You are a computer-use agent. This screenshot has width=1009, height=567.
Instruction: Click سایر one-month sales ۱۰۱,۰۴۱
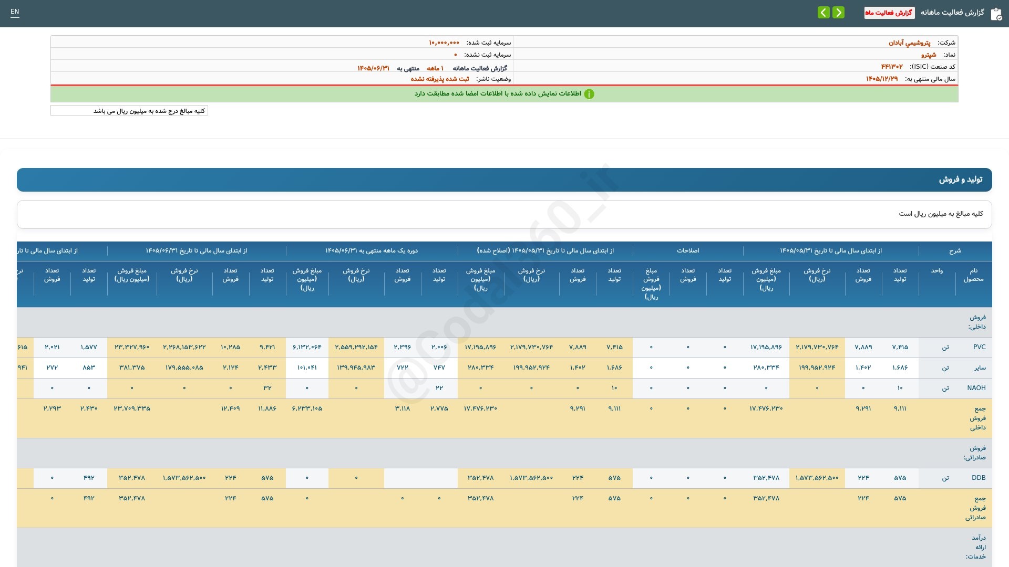pos(307,367)
